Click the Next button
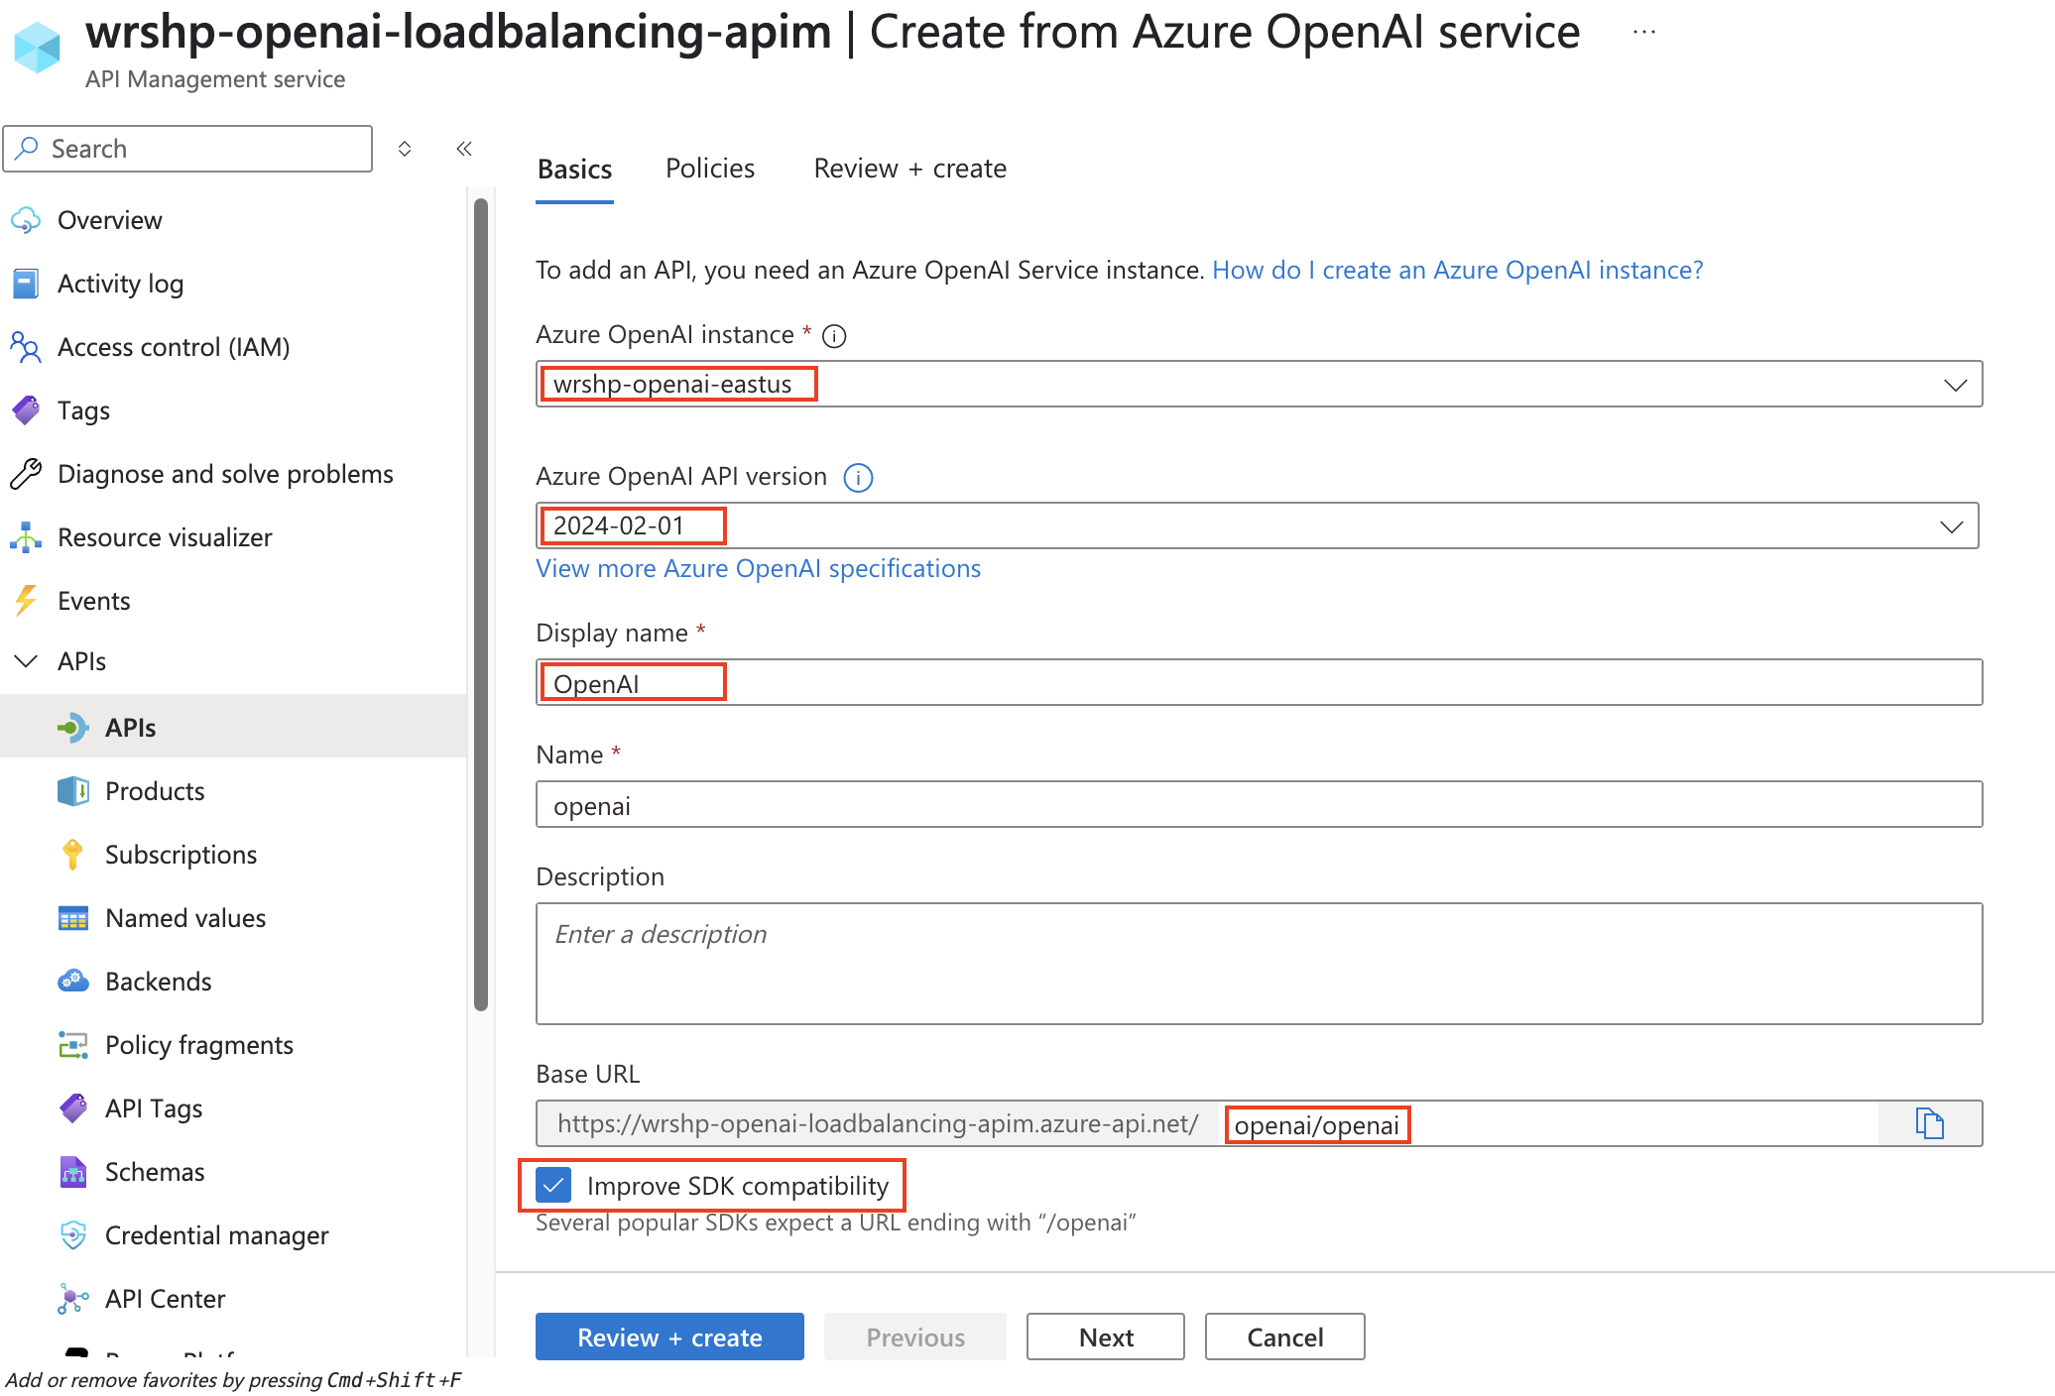 pos(1106,1338)
